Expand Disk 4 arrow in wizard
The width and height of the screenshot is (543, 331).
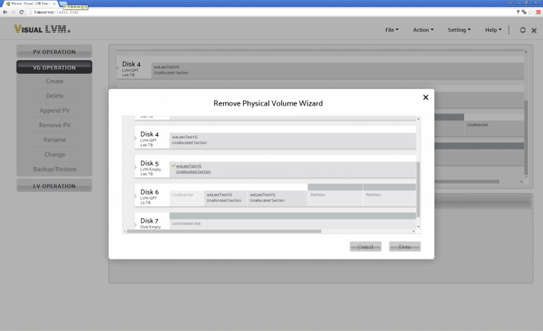[x=137, y=138]
